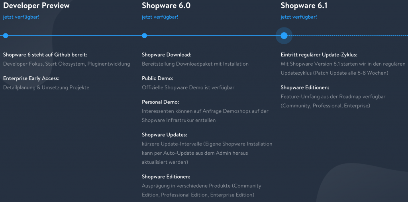
Task: Click the 'Detailplanung & Umsetzung Projekte' text
Action: coord(46,87)
